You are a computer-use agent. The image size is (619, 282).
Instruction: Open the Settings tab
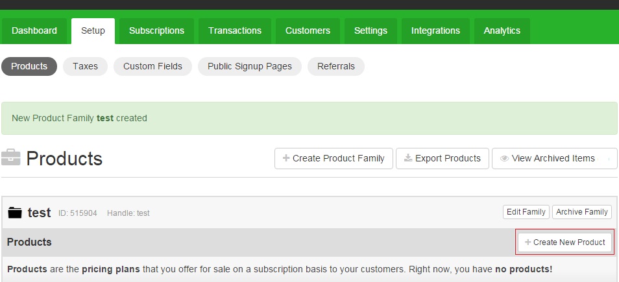pyautogui.click(x=370, y=30)
